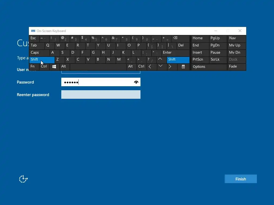The width and height of the screenshot is (274, 205).
Task: Click the PrtScn key
Action: point(200,60)
